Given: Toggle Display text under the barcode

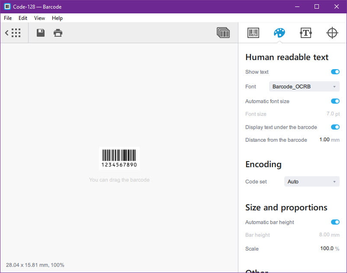Looking at the screenshot, I should coord(335,127).
